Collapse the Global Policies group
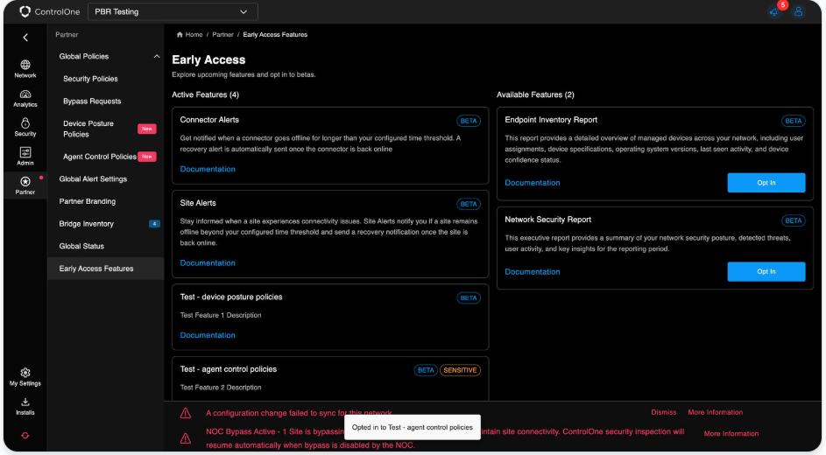Viewport: 826px width, 455px height. pos(157,56)
